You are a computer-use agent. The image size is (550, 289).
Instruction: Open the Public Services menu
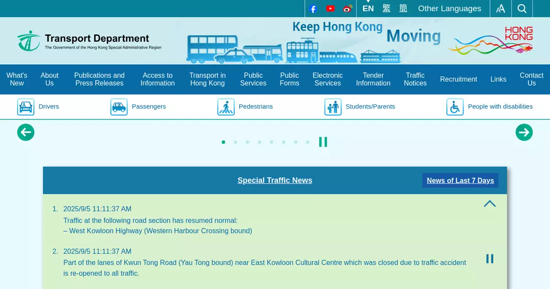coord(253,79)
